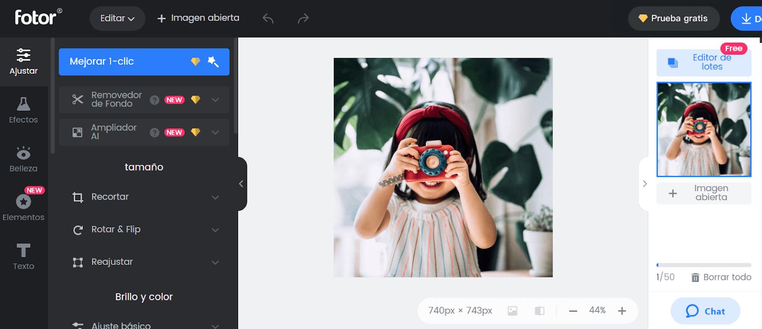Open the Texto sidebar panel
The width and height of the screenshot is (762, 329).
(x=23, y=257)
